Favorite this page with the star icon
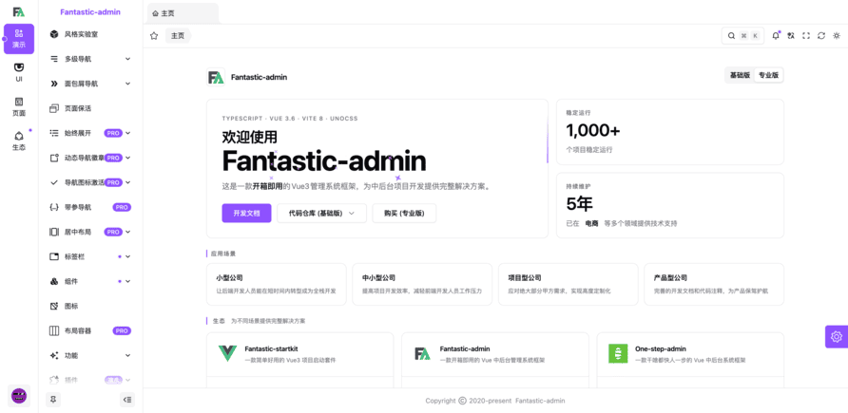 tap(154, 35)
